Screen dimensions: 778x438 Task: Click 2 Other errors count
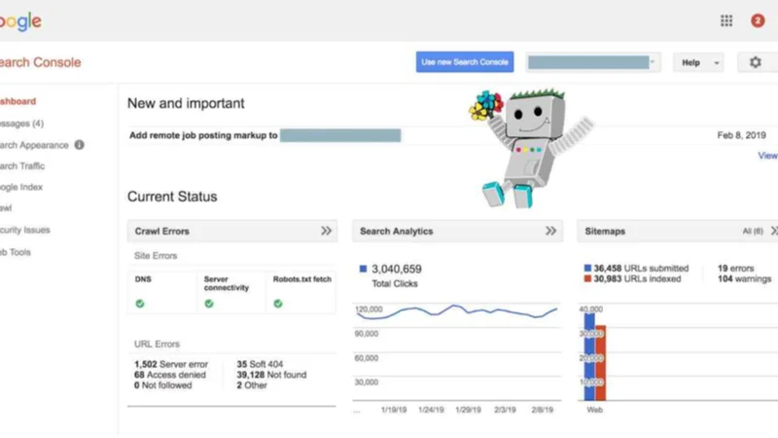coord(252,385)
